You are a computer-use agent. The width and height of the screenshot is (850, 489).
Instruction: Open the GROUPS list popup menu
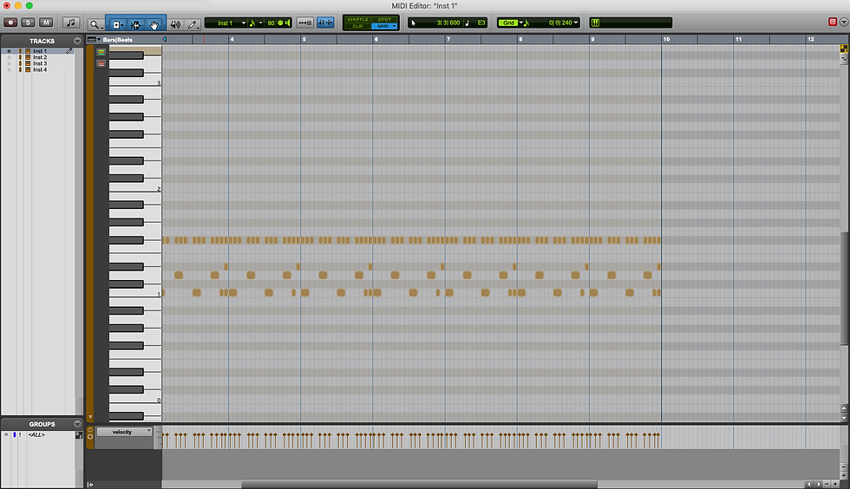(x=77, y=424)
